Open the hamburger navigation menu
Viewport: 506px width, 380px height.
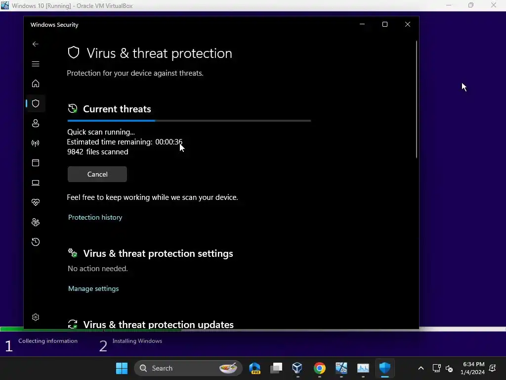tap(36, 64)
